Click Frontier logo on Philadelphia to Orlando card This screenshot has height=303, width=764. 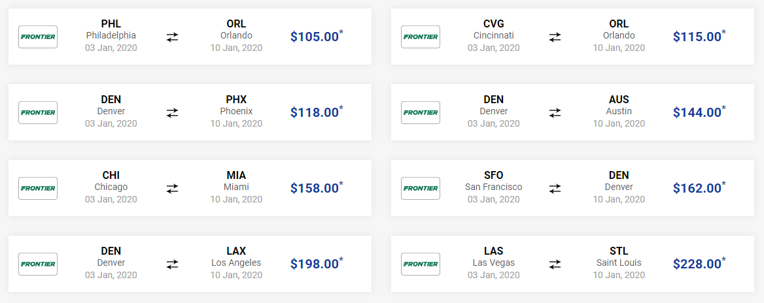click(x=38, y=37)
